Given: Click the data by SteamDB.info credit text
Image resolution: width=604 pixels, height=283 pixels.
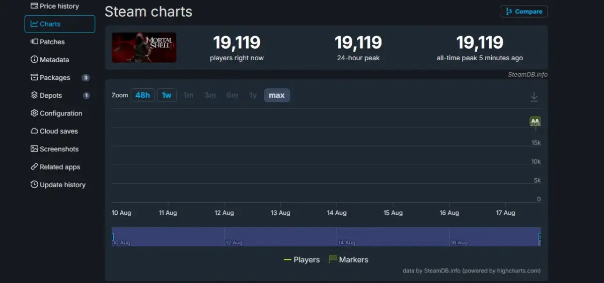Looking at the screenshot, I should 472,270.
